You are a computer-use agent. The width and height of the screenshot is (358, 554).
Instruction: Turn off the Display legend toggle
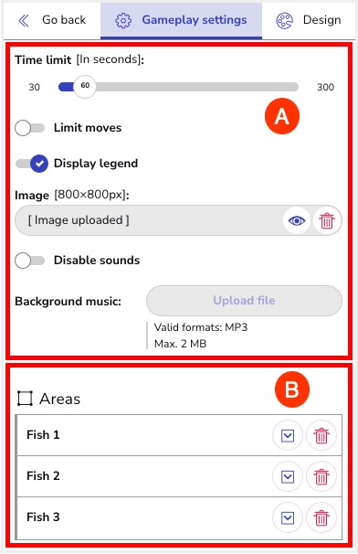click(32, 164)
